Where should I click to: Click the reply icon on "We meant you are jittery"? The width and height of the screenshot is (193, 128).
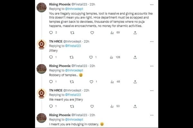pyautogui.click(x=51, y=106)
